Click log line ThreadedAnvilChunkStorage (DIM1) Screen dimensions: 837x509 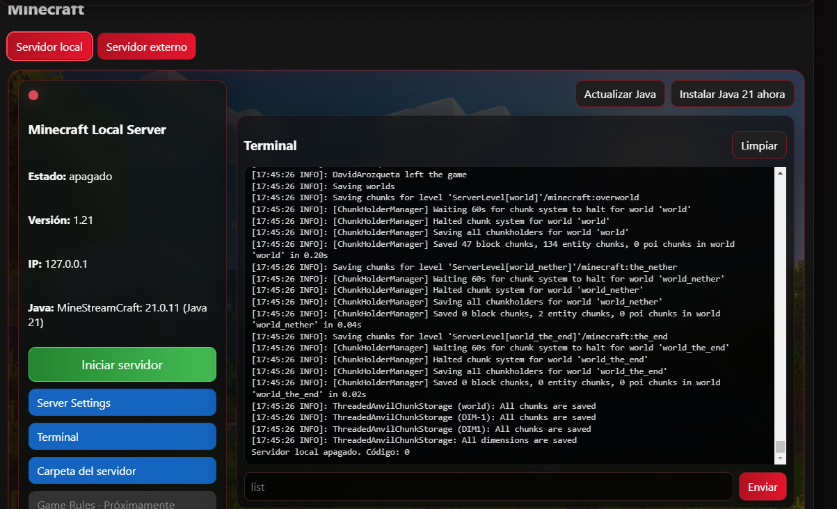[x=421, y=429]
